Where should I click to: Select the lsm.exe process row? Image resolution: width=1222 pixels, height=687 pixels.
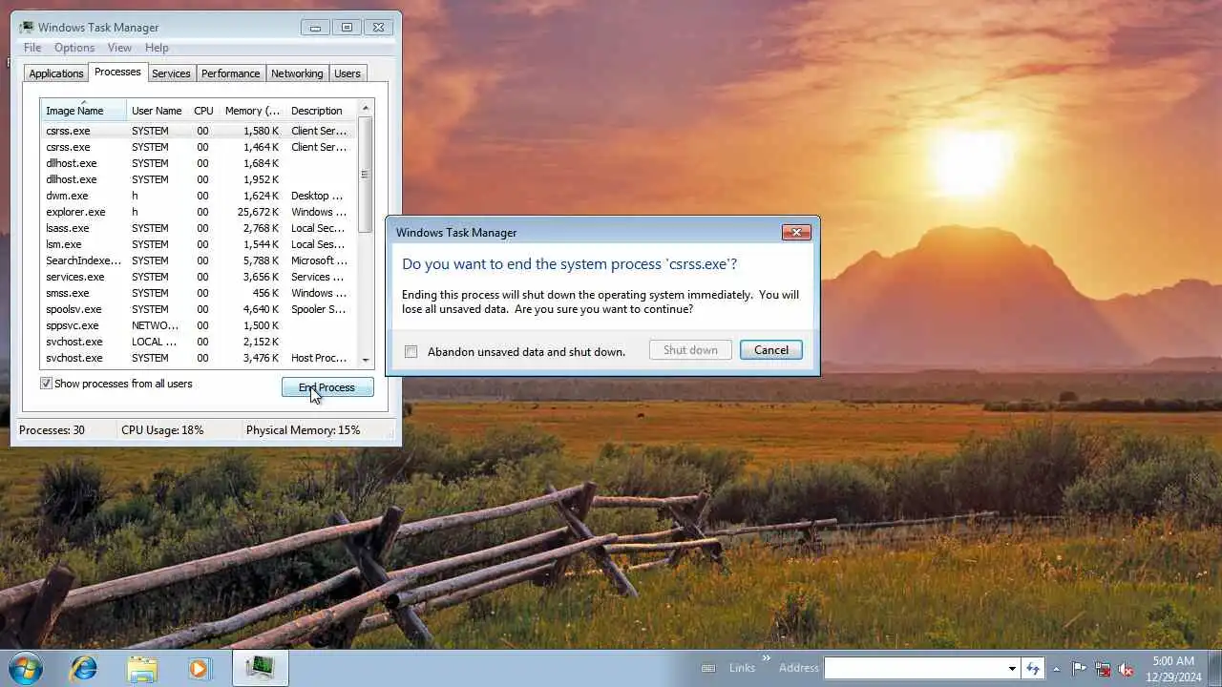pos(199,244)
